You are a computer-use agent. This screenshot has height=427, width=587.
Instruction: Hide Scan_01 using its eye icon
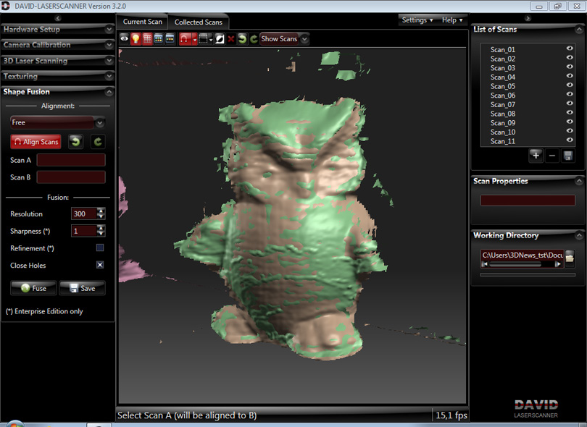(x=570, y=49)
